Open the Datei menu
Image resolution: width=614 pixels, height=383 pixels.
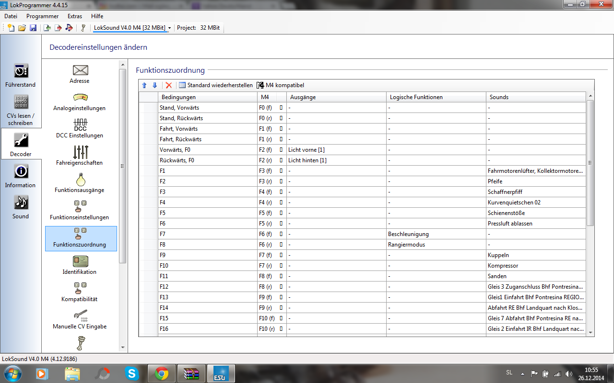click(11, 16)
